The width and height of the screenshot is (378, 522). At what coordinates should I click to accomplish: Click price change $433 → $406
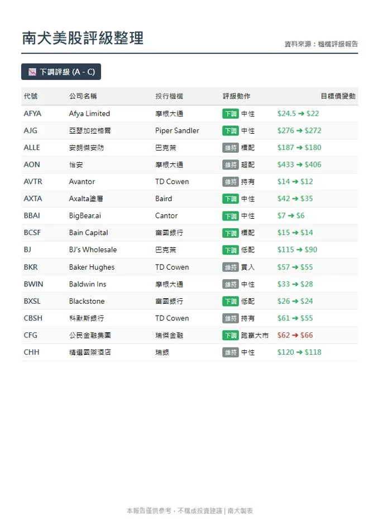pos(299,164)
